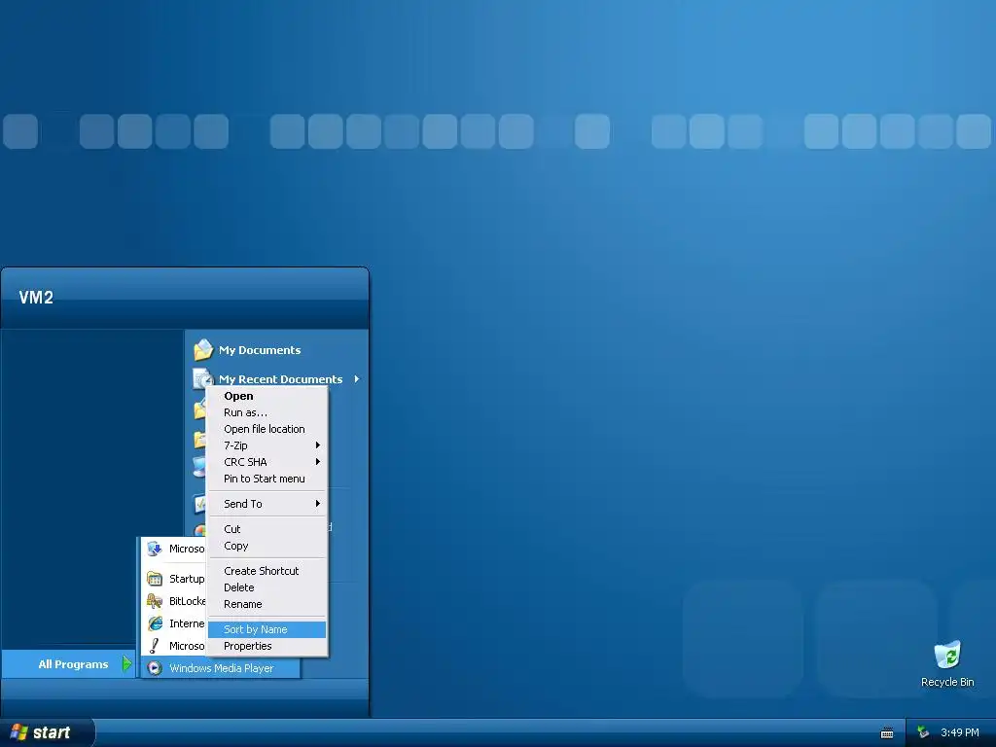Click the My Documents text link

(260, 350)
